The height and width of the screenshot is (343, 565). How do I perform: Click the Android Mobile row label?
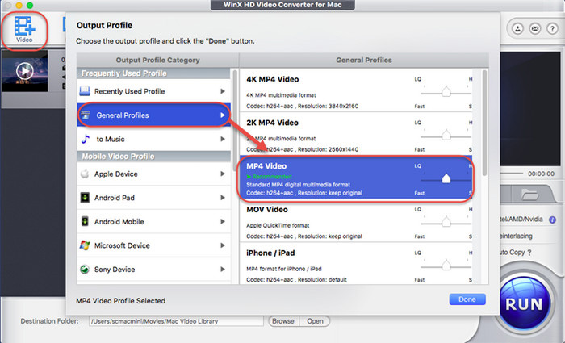coord(119,222)
